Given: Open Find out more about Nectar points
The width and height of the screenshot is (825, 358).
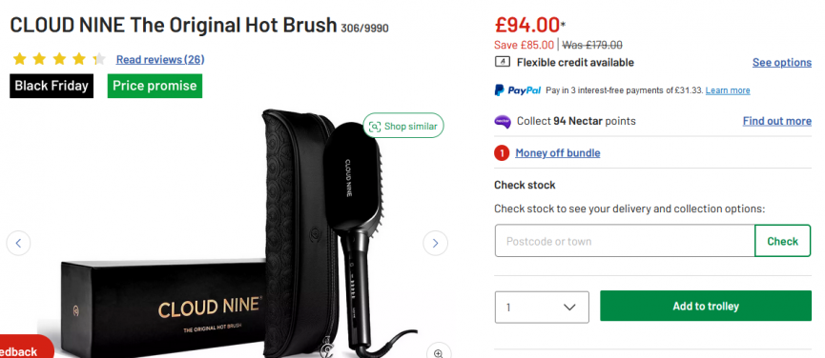Looking at the screenshot, I should (x=777, y=121).
